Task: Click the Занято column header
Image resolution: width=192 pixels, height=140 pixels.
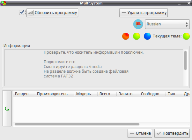Action: (128, 94)
